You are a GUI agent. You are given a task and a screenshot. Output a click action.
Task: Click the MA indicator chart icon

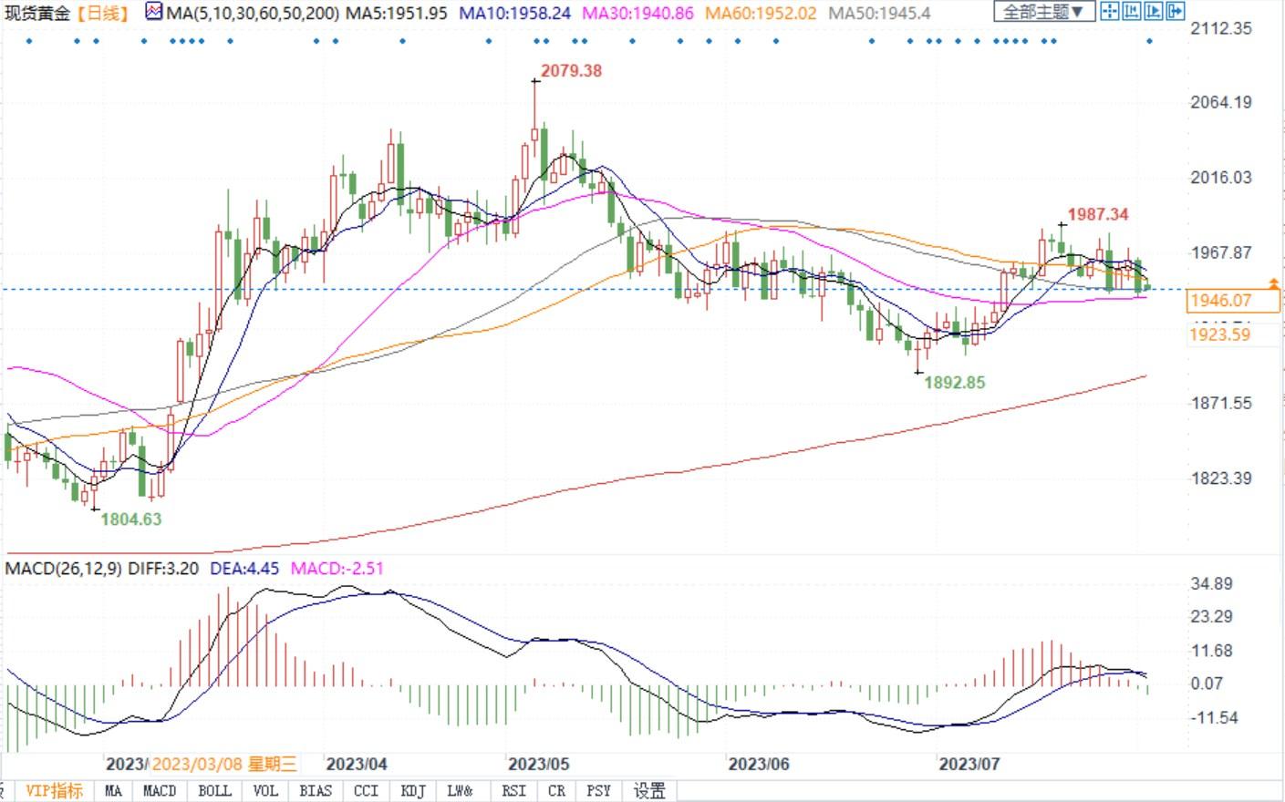click(153, 12)
